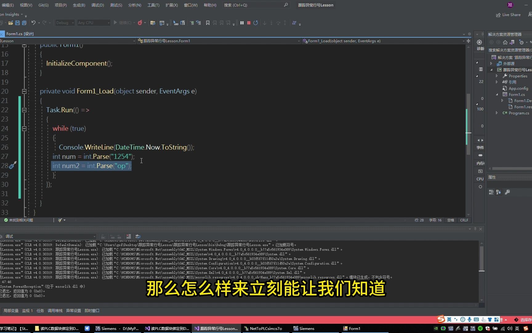
Task: Click the 继续(C) continue button
Action: pos(124,23)
